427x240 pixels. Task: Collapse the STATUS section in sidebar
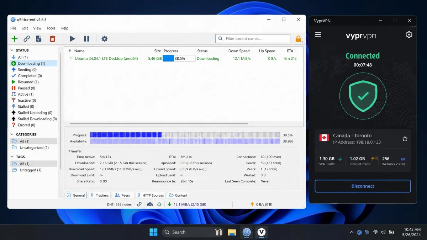[12, 50]
